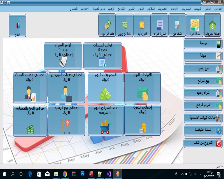Click the صيانة (maintenance) sidebar button
This screenshot has height=179, width=224.
point(203,56)
